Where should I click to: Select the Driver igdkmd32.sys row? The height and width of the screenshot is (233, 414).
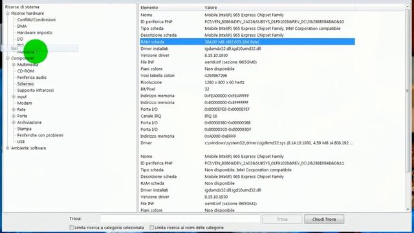(x=247, y=143)
